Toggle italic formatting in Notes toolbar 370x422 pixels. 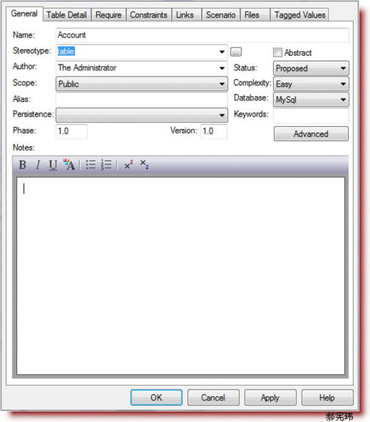(x=38, y=164)
